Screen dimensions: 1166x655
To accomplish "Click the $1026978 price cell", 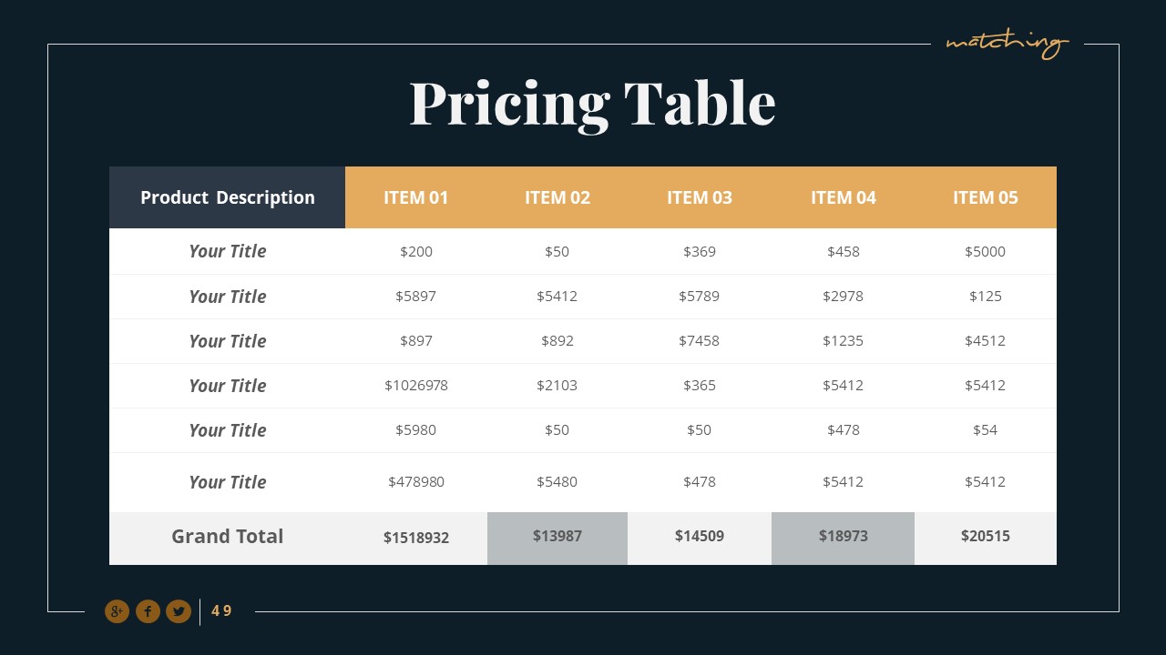I will click(416, 386).
